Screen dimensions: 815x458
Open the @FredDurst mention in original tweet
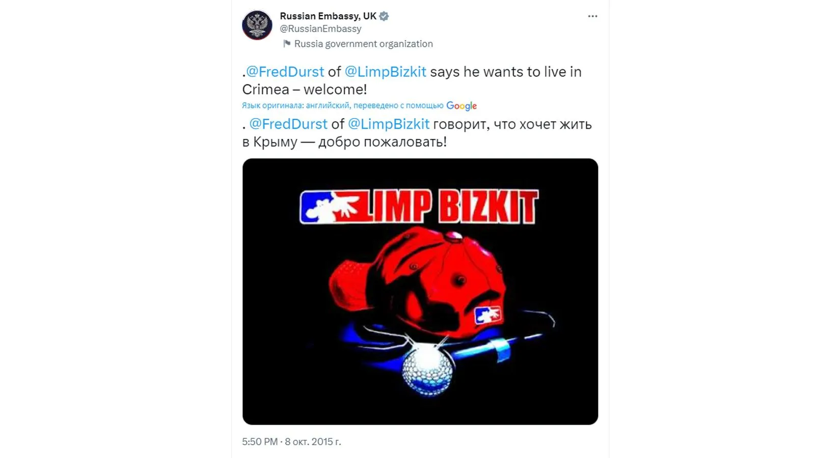click(285, 72)
